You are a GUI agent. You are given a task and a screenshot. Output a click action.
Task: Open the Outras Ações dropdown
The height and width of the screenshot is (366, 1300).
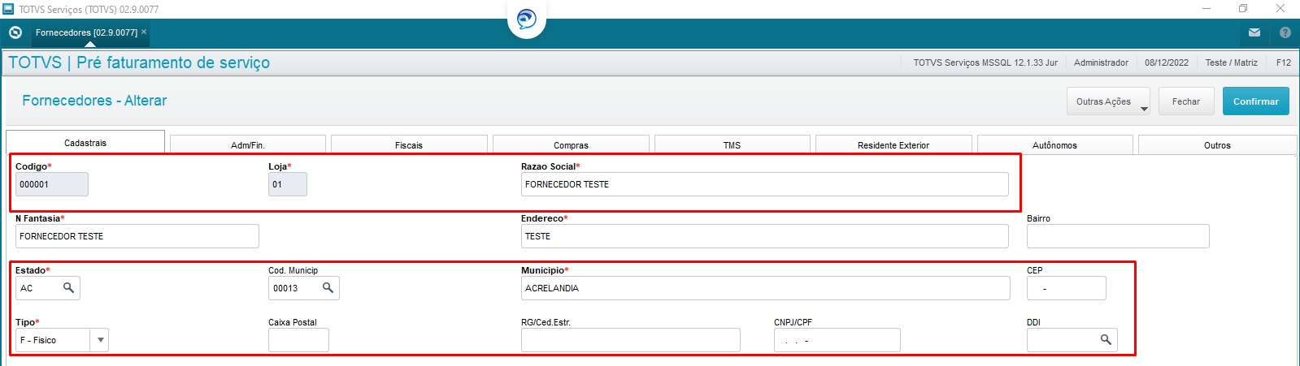pos(1108,101)
